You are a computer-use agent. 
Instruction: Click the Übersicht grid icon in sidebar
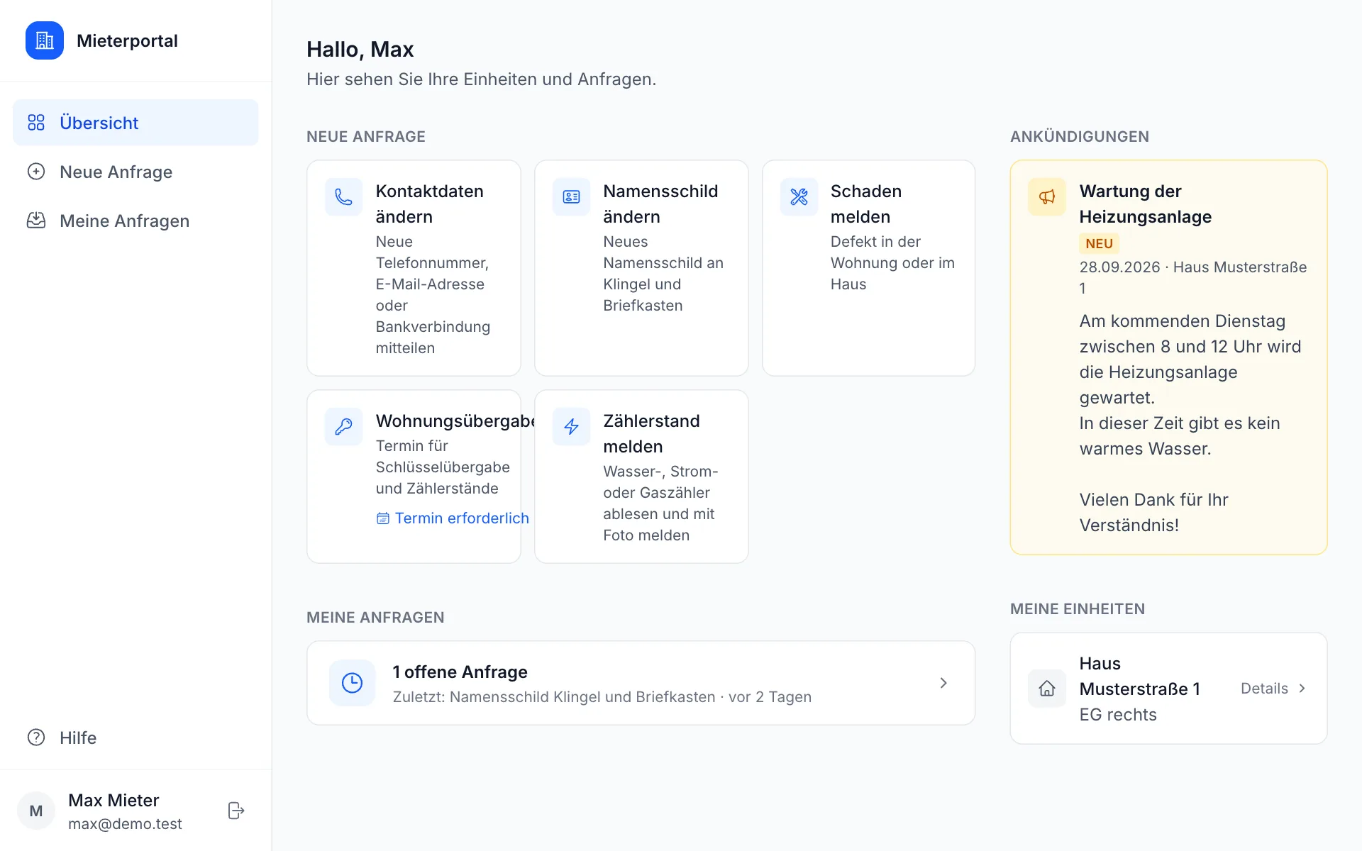coord(36,123)
